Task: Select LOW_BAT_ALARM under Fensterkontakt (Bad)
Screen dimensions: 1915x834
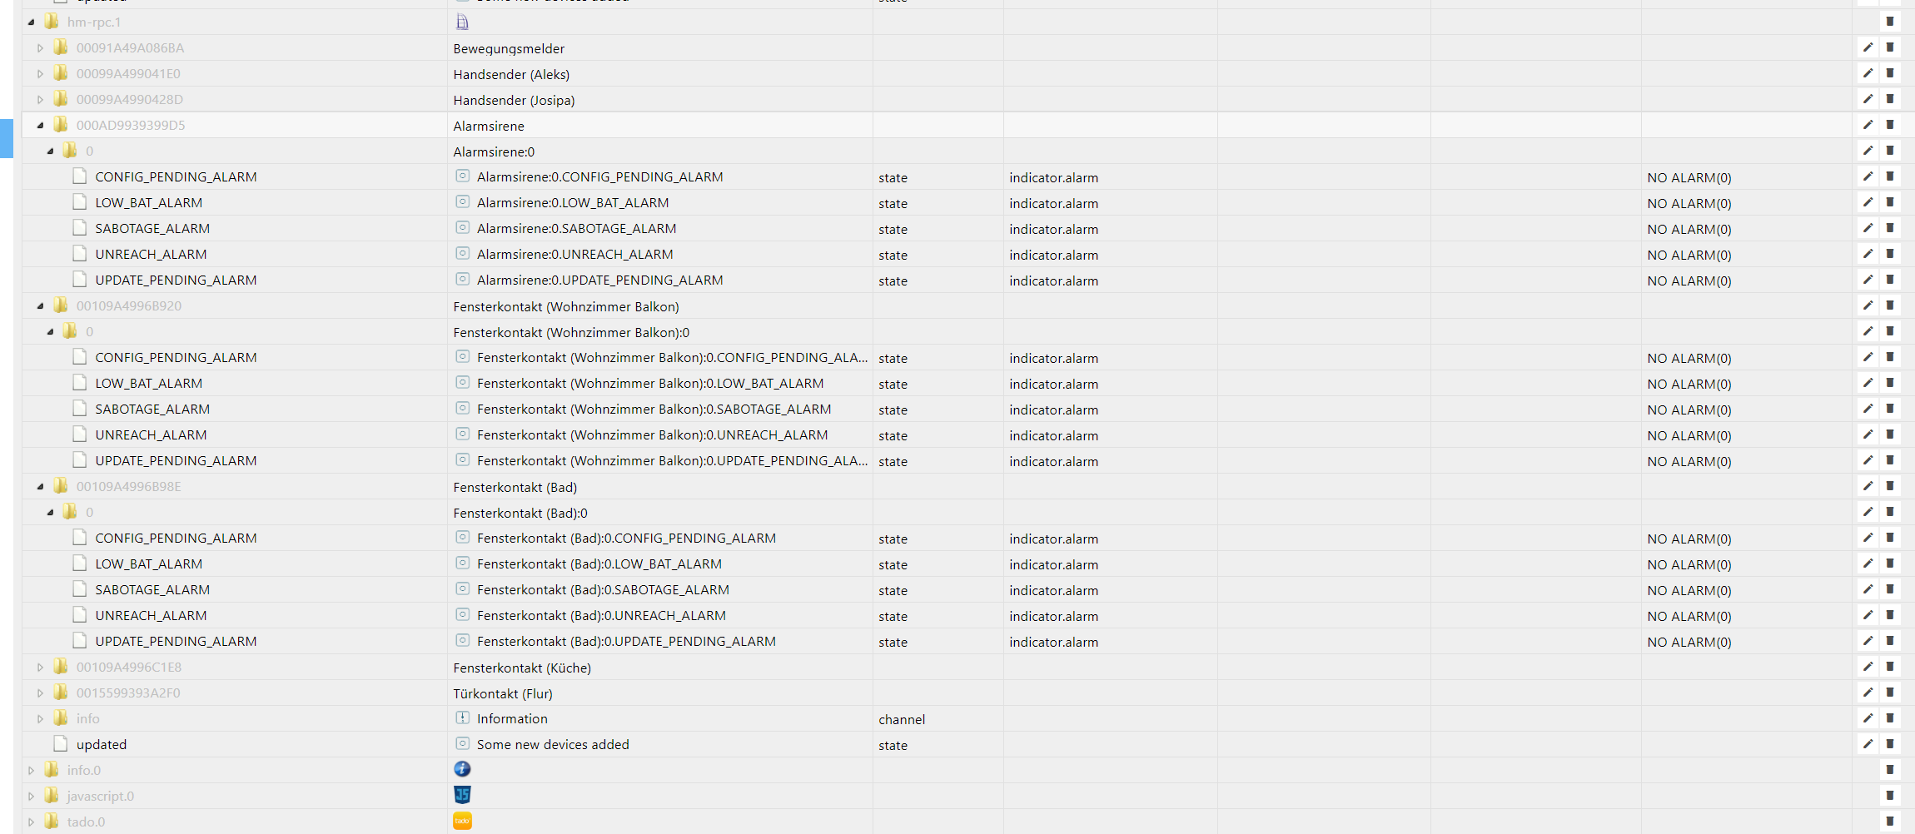Action: point(149,563)
